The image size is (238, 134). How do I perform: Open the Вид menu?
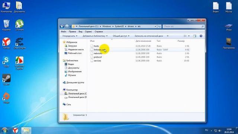[x=80, y=32]
